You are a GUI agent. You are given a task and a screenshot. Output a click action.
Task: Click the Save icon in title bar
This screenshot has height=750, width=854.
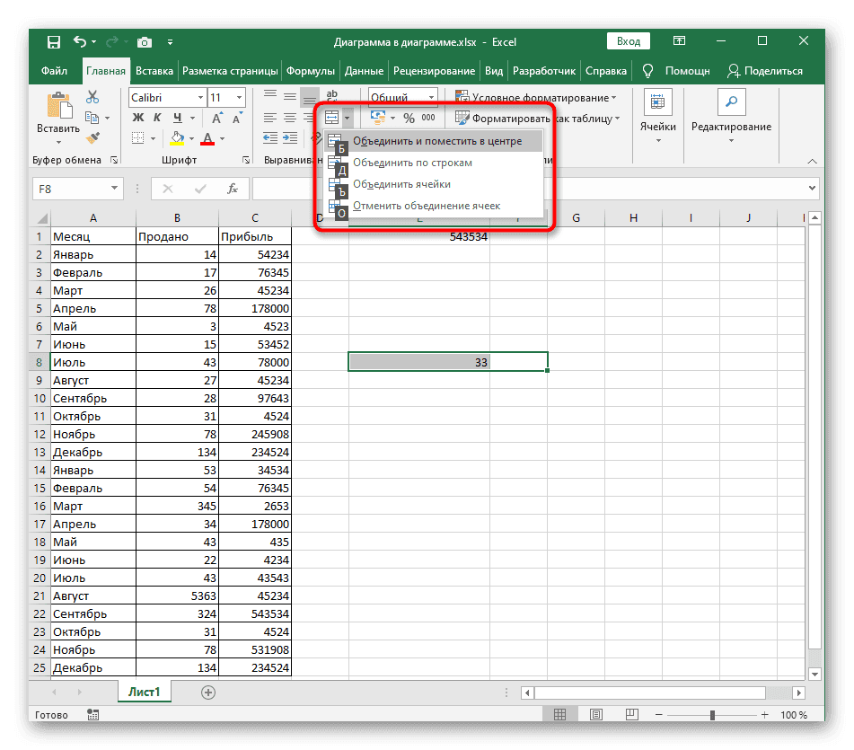coord(53,42)
